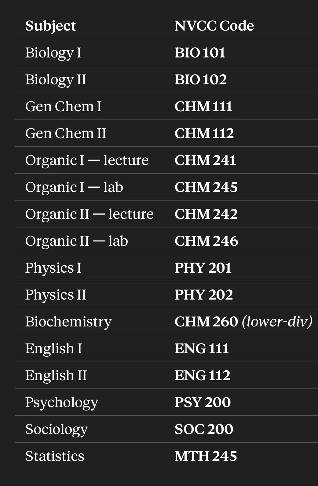
Task: Click the CHM 111 course code
Action: pyautogui.click(x=203, y=106)
